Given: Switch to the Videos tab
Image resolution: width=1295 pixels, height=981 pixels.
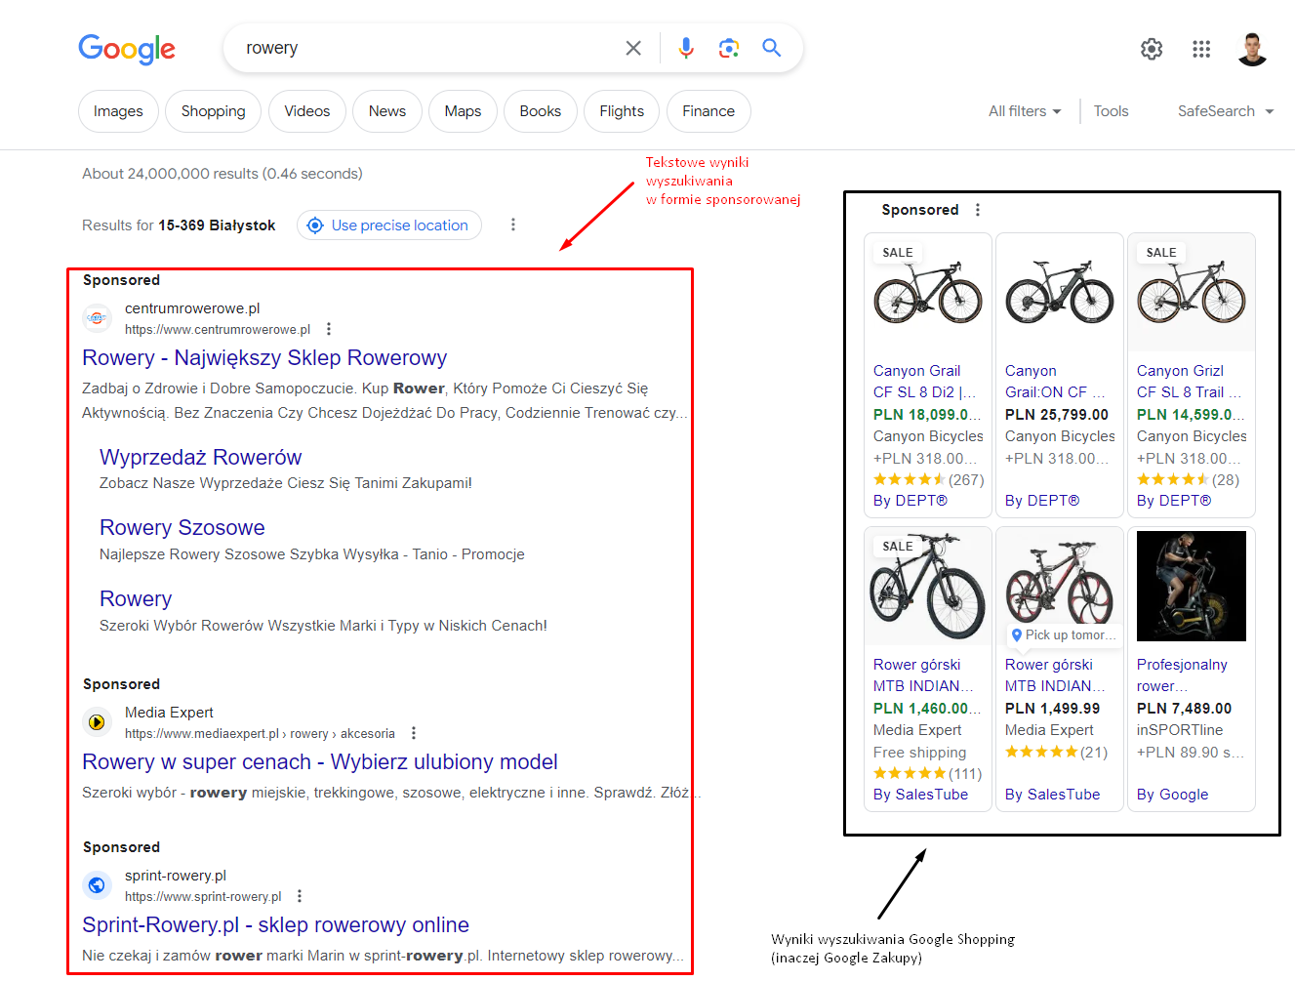Looking at the screenshot, I should pos(307,111).
